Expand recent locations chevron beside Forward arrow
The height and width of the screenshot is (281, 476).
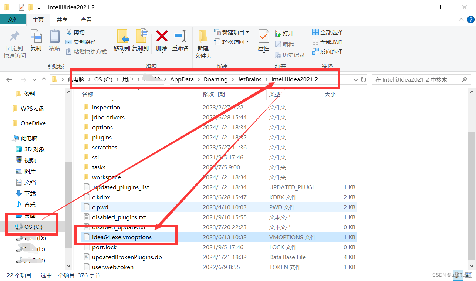(35, 79)
